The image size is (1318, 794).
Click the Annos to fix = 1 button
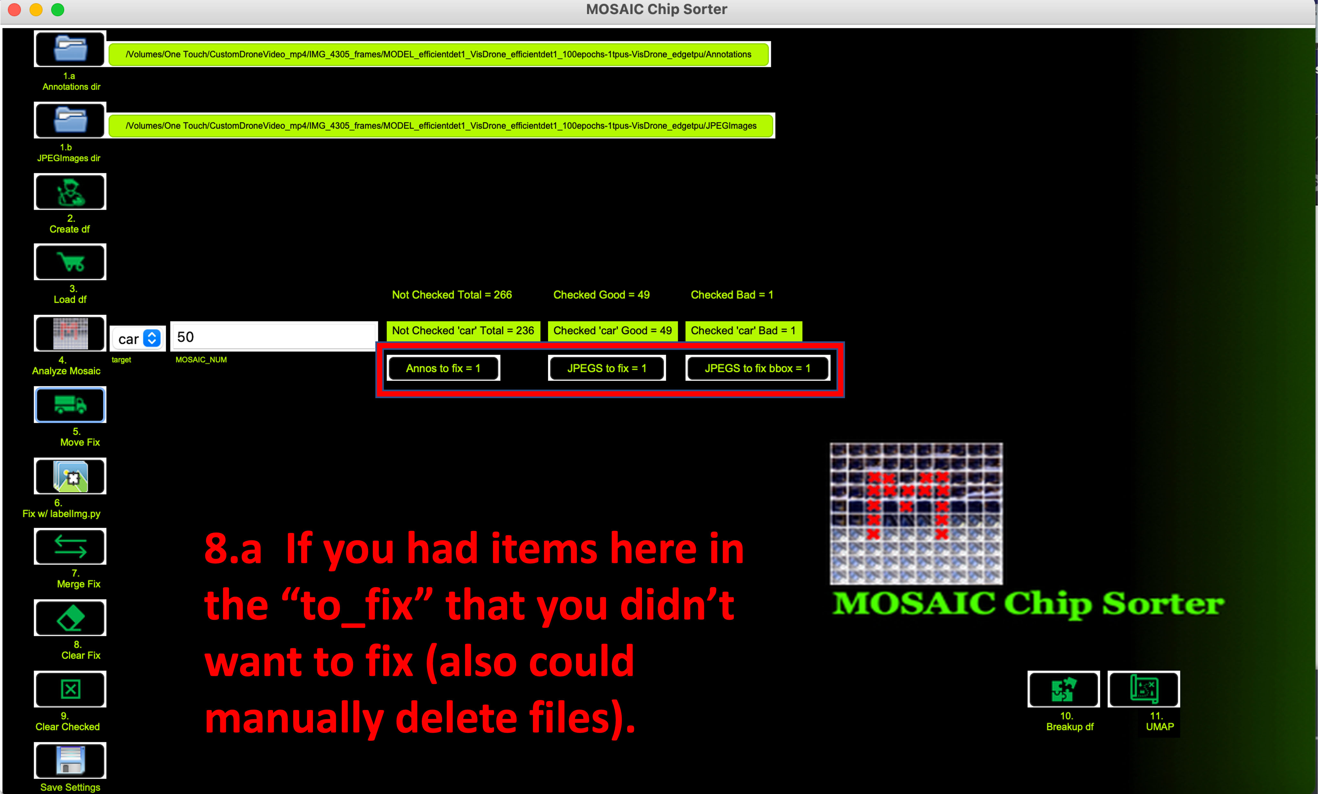click(x=443, y=368)
